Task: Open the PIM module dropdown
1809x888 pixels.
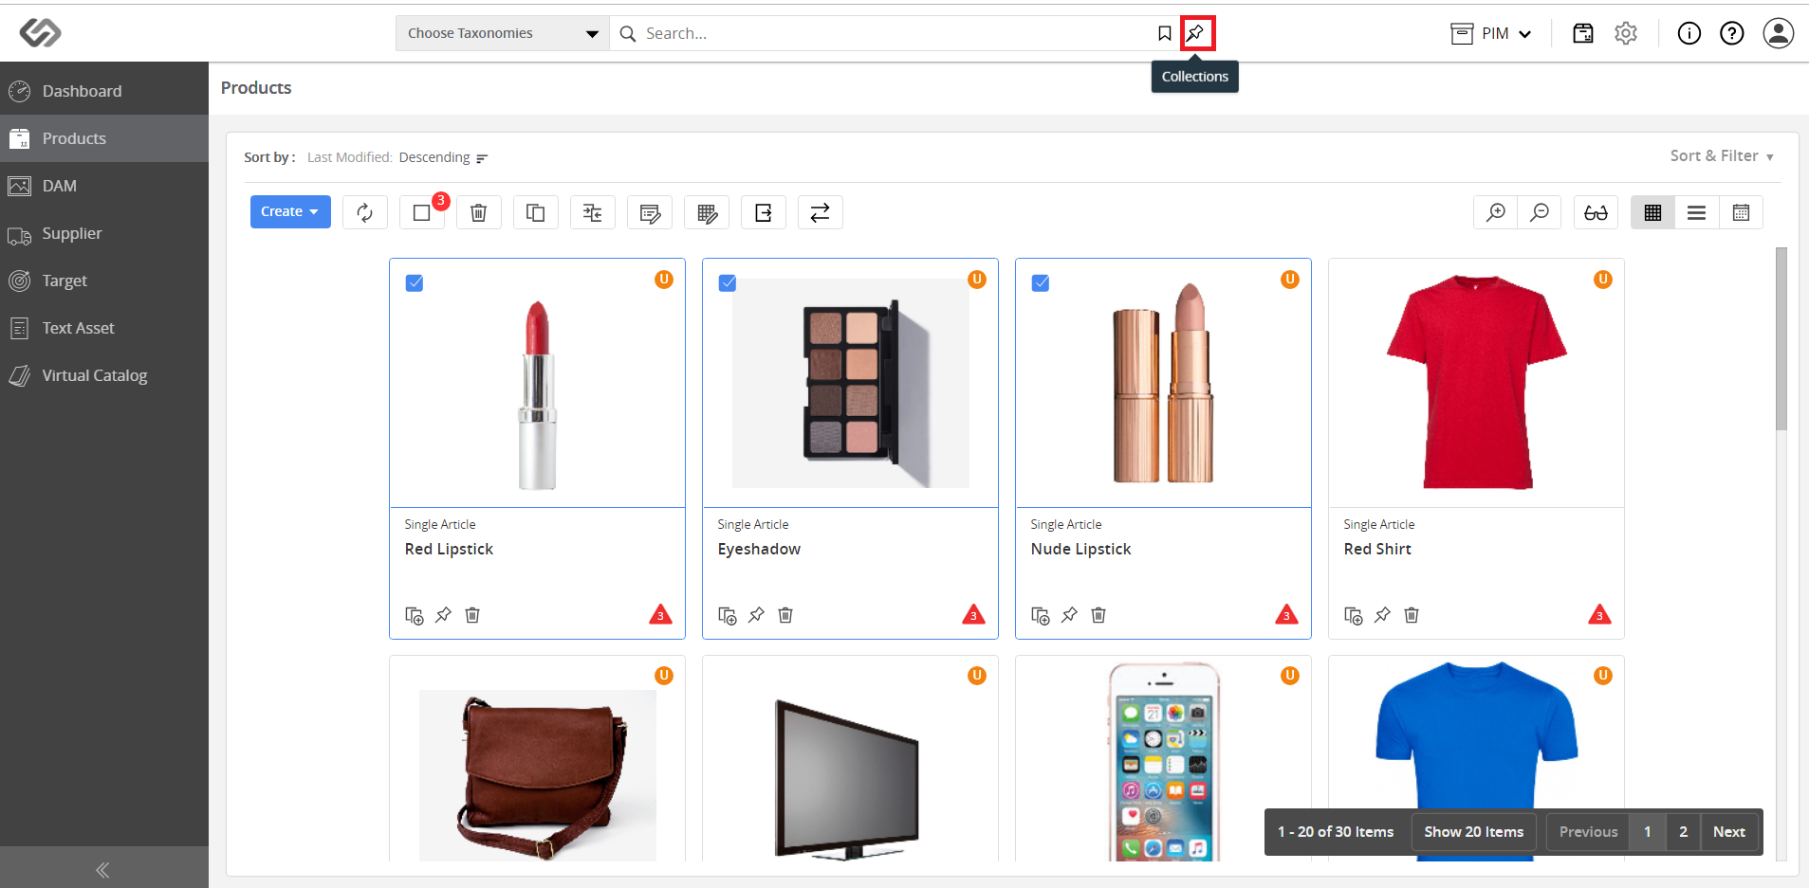Action: [1492, 33]
